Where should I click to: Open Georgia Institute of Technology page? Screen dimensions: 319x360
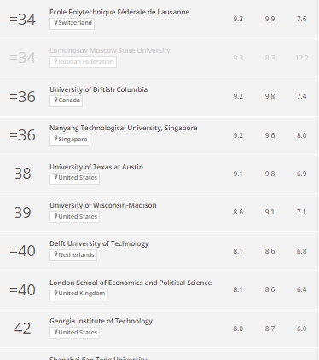[101, 321]
